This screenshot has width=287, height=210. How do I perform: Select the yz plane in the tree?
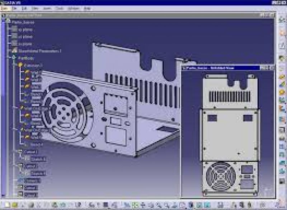click(x=25, y=37)
